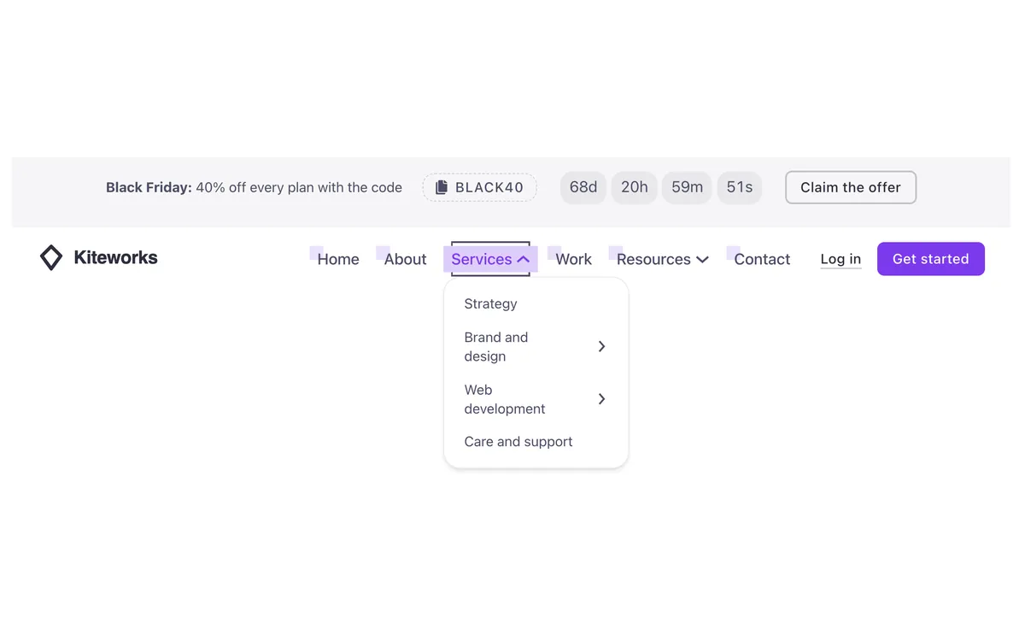Click the Kiteworks diamond logo icon

pos(51,258)
